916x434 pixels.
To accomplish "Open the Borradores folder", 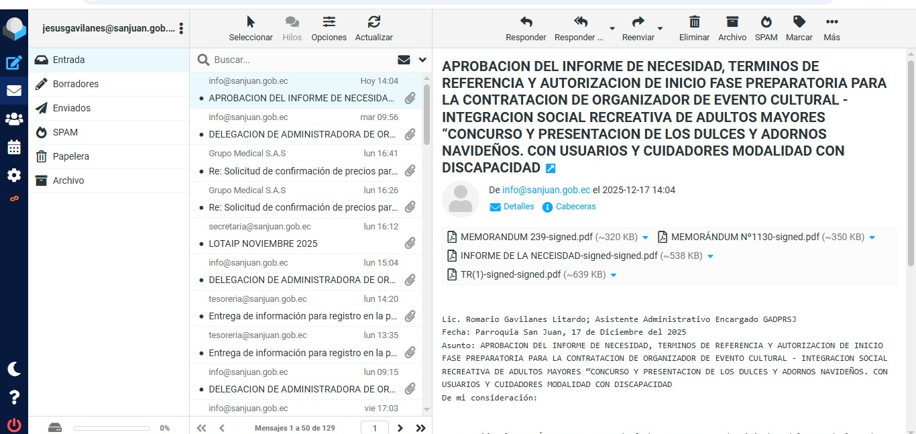I will tap(75, 84).
